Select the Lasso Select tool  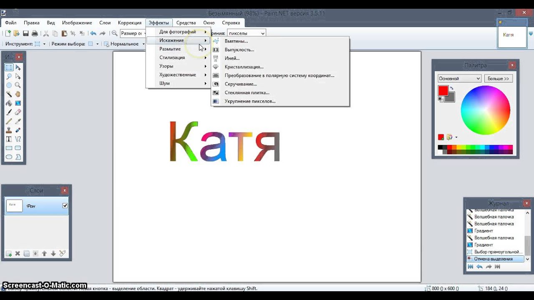pyautogui.click(x=9, y=76)
